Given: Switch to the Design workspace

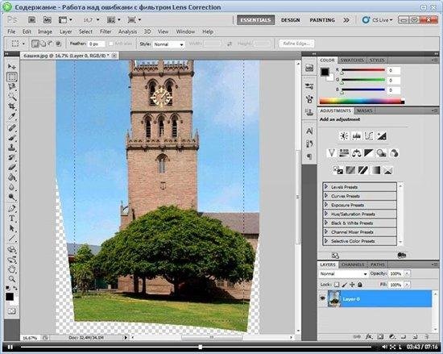Looking at the screenshot, I should 291,20.
